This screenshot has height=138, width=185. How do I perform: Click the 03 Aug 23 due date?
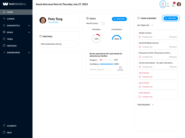click(173, 37)
